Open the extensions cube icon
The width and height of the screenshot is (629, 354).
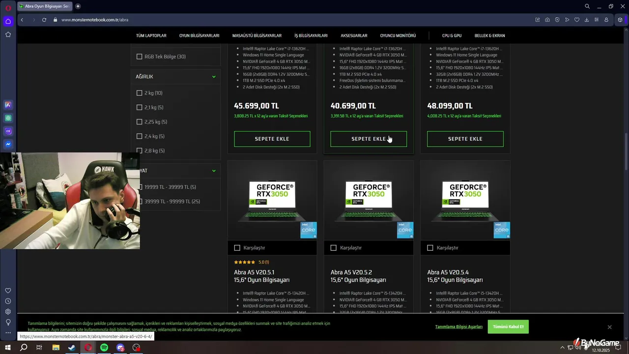tap(620, 20)
